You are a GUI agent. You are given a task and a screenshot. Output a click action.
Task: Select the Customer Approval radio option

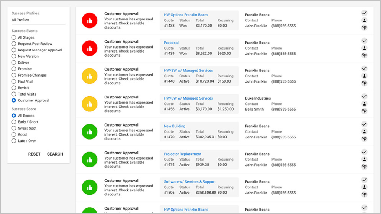pyautogui.click(x=14, y=100)
